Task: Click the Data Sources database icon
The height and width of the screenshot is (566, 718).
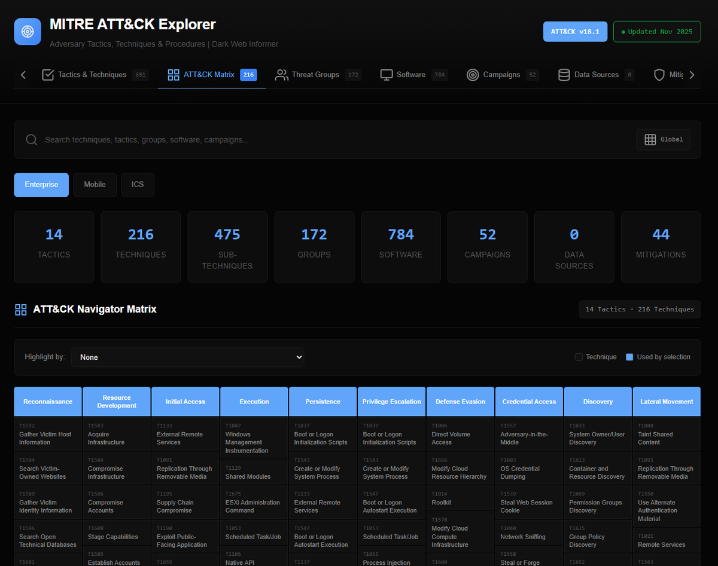Action: [564, 75]
